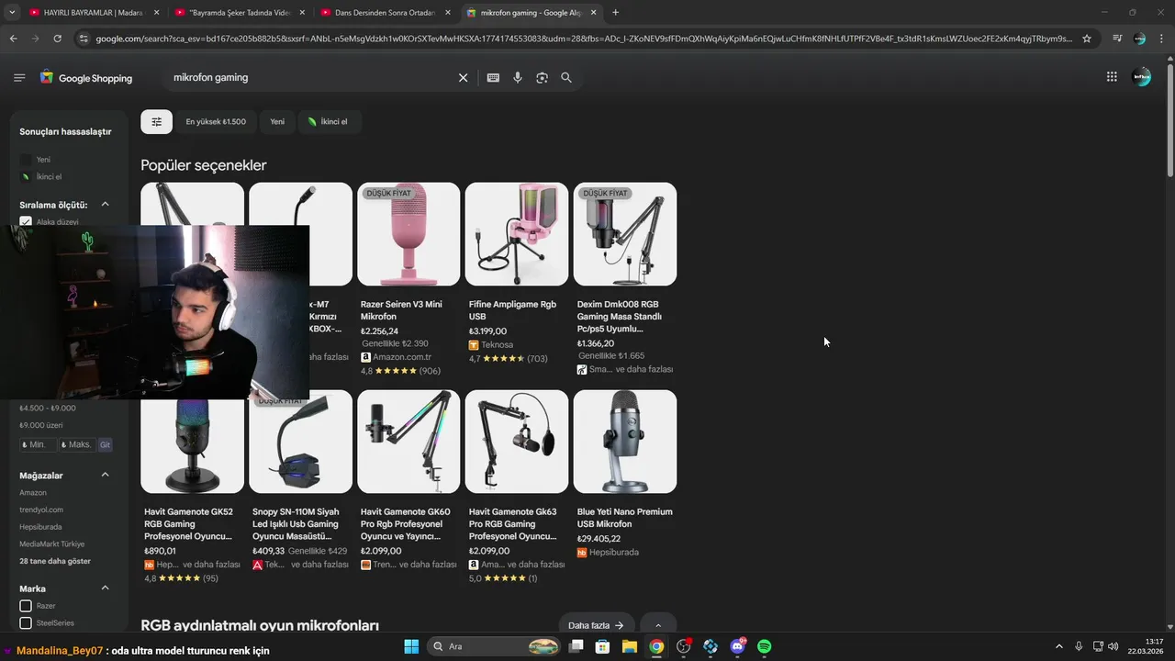Click the Maks price input field
The height and width of the screenshot is (661, 1175).
pos(76,444)
